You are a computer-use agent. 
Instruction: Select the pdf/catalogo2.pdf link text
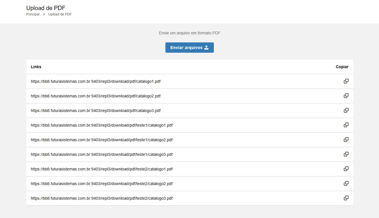click(x=96, y=96)
